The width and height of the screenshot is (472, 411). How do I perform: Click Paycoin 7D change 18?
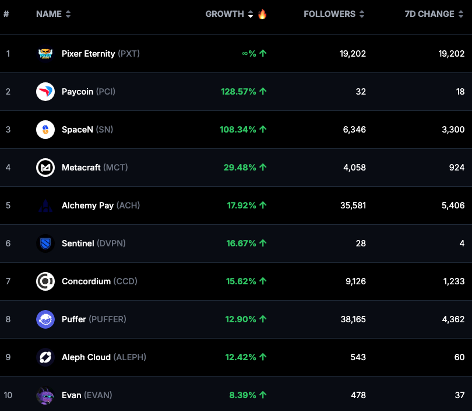(x=460, y=92)
